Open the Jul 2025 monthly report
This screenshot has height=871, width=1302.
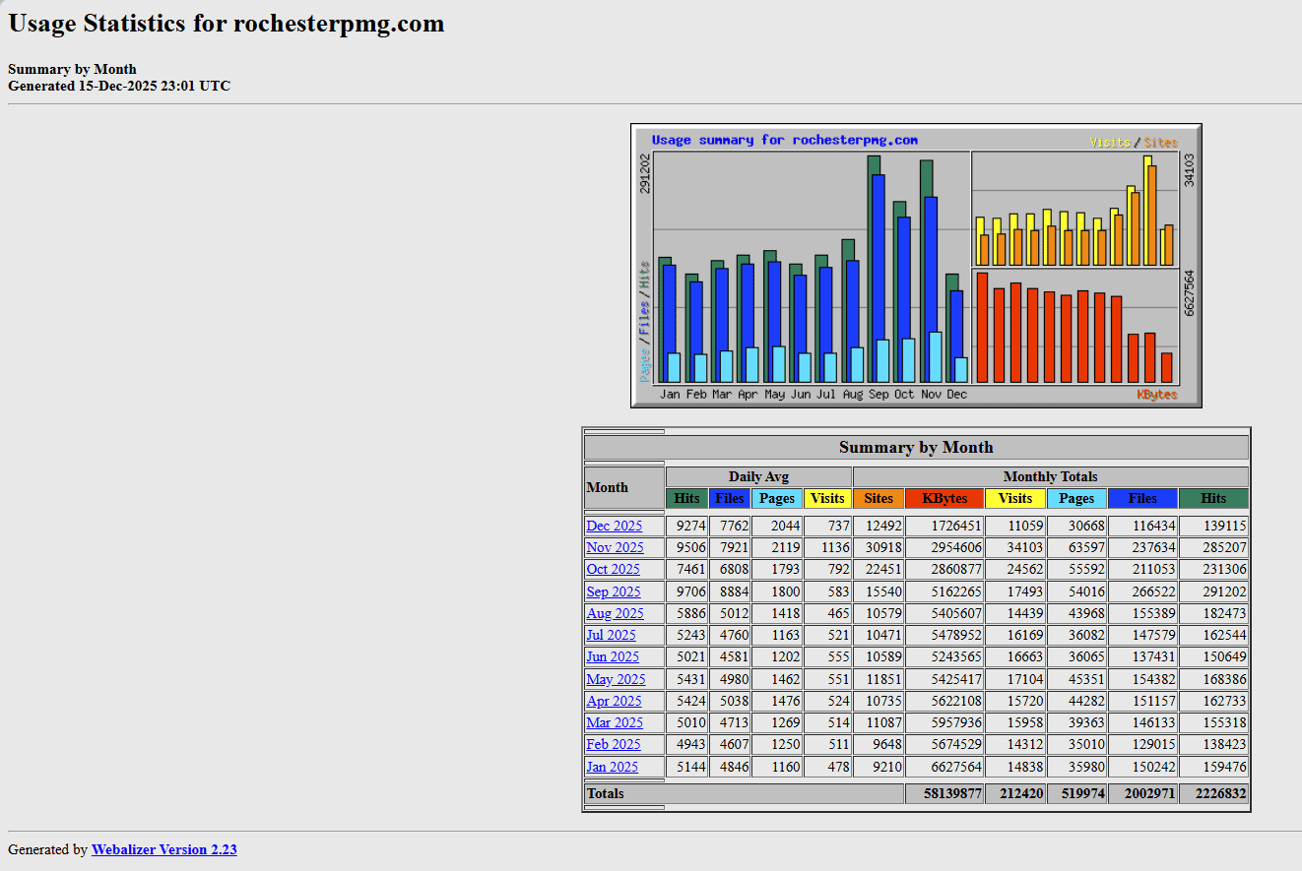pos(611,635)
